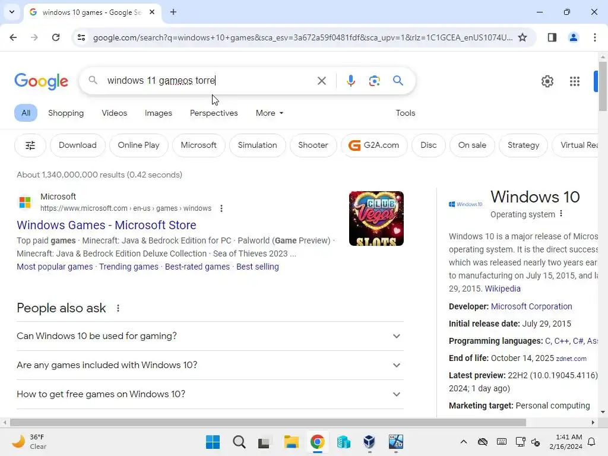Viewport: 608px width, 456px height.
Task: Open taskbar Search
Action: [239, 442]
